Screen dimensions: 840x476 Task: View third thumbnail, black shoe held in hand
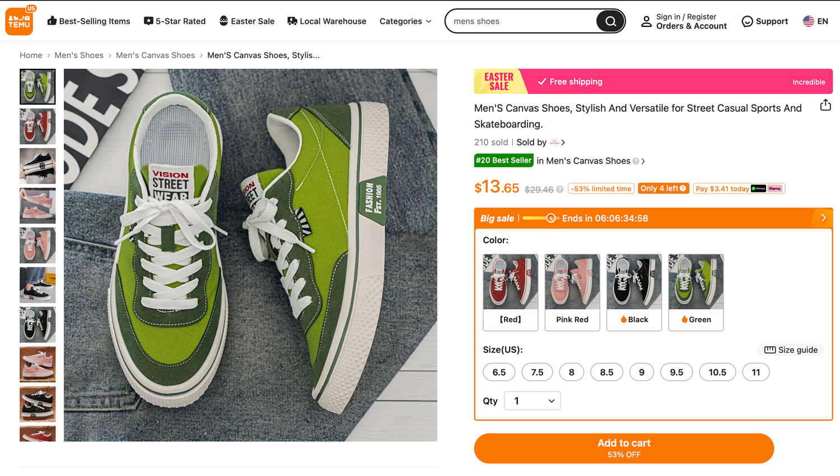pos(38,166)
